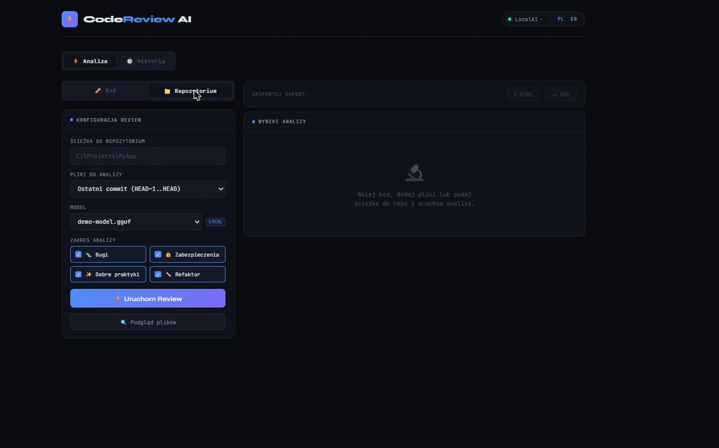The height and width of the screenshot is (448, 719).
Task: Click the LOCAL badge next to model
Action: [215, 222]
